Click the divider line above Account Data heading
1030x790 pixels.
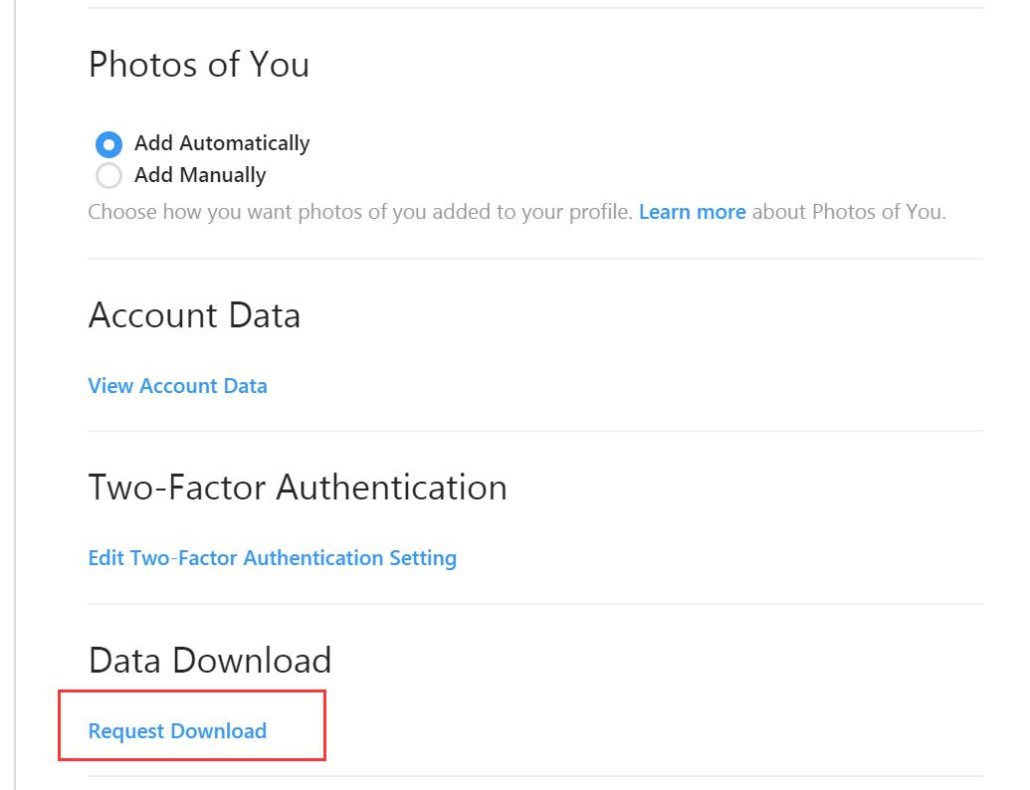point(535,259)
